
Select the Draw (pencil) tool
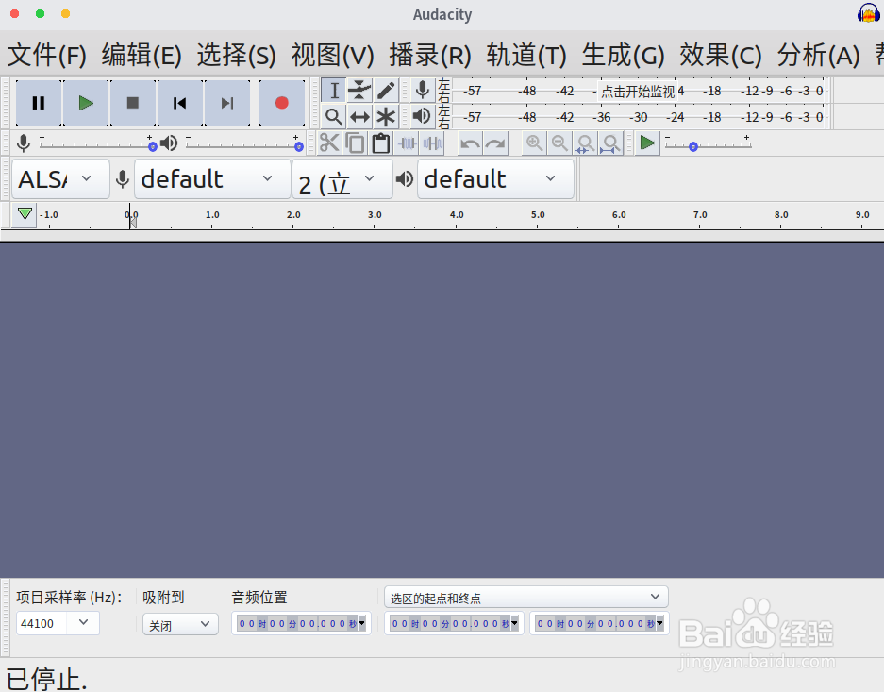pyautogui.click(x=386, y=91)
